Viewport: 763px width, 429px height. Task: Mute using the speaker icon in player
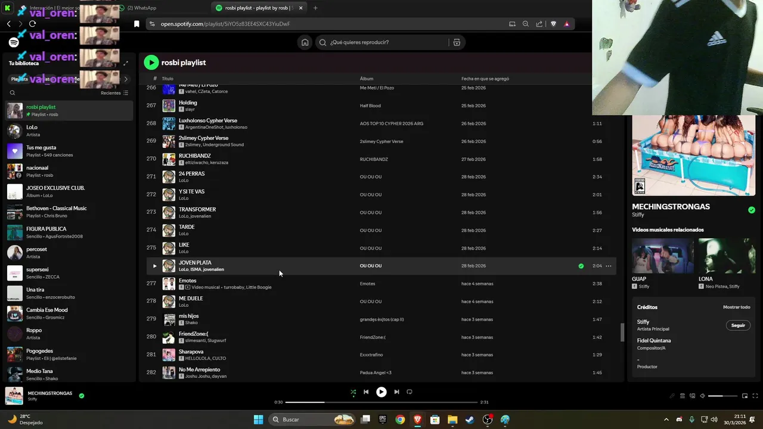tap(702, 396)
